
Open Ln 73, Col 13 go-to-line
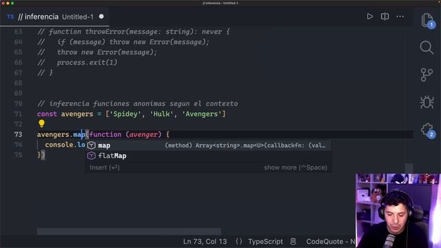pyautogui.click(x=205, y=242)
